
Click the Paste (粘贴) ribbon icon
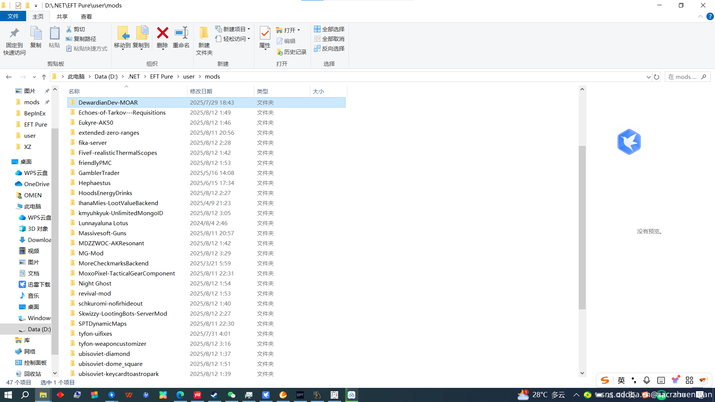click(x=54, y=33)
